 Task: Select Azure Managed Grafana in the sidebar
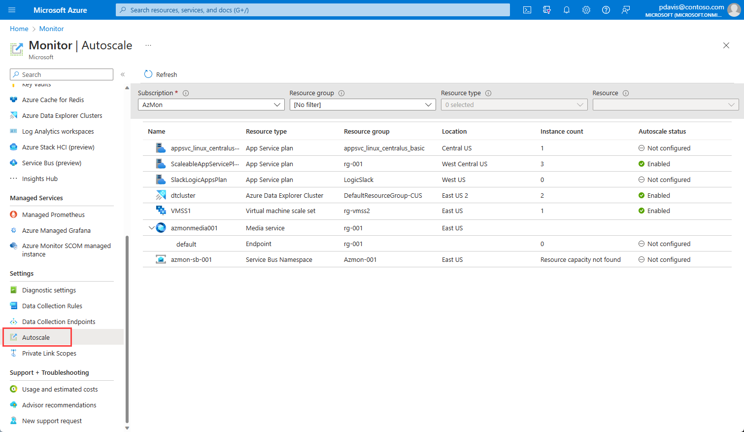click(x=57, y=230)
